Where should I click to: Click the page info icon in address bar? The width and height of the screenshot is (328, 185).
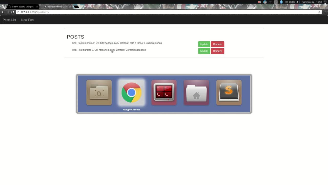(18, 12)
